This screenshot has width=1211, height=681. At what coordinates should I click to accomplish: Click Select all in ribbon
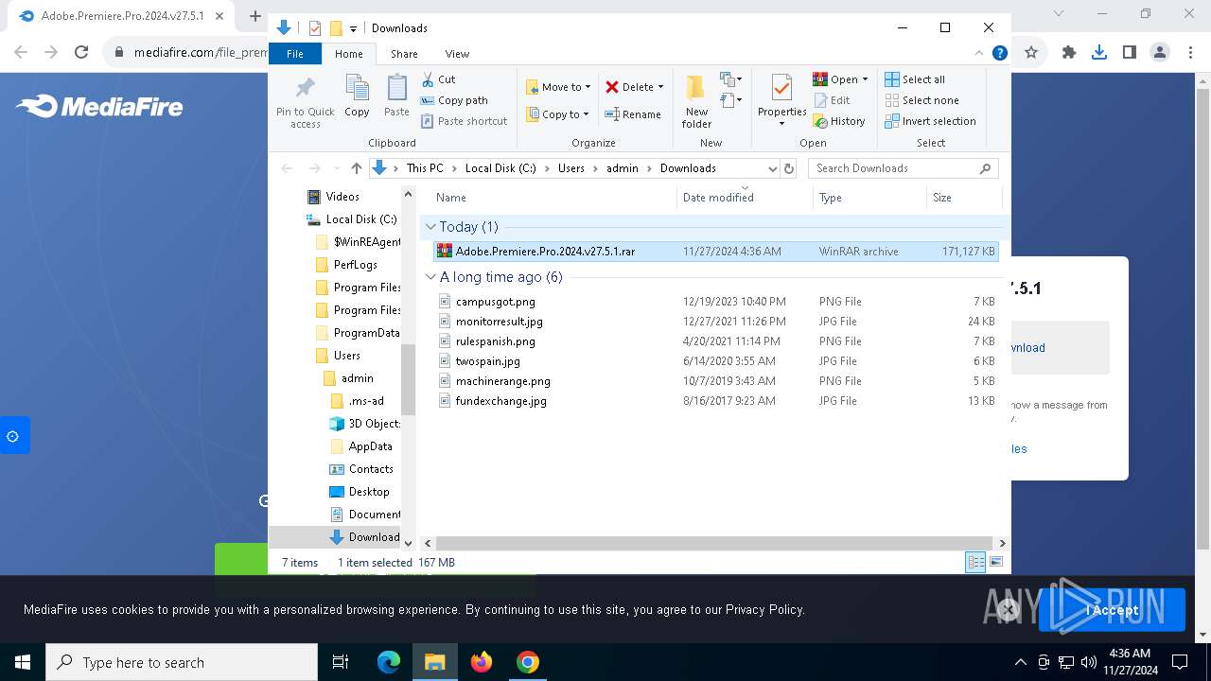[915, 79]
